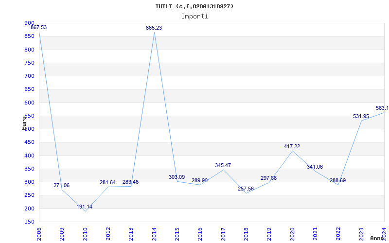The image size is (389, 243).
Task: Click the 531.95 data label
Action: tap(361, 116)
